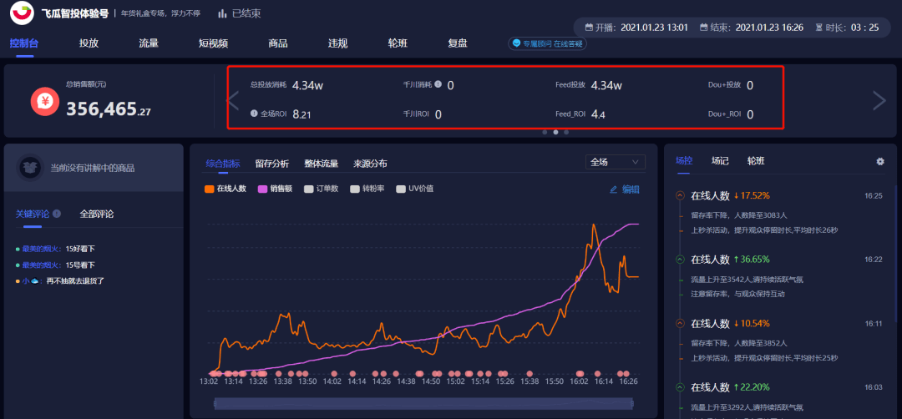Open settings gear in the 场控 panel
Viewport: 902px width, 419px height.
[x=880, y=162]
